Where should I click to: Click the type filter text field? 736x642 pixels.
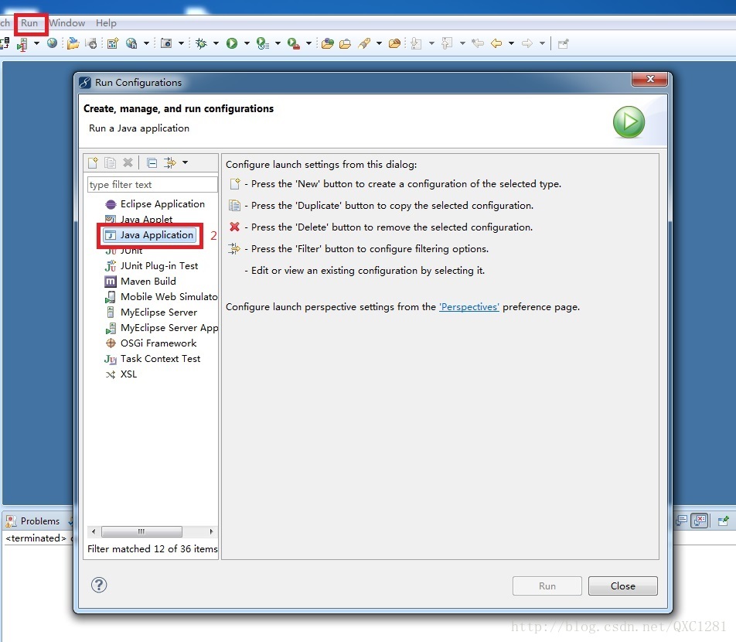[152, 185]
